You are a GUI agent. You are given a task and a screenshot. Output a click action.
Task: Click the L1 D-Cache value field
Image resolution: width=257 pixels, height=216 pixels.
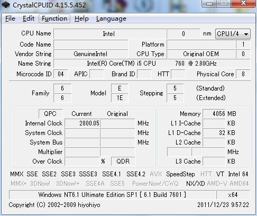(x=214, y=133)
